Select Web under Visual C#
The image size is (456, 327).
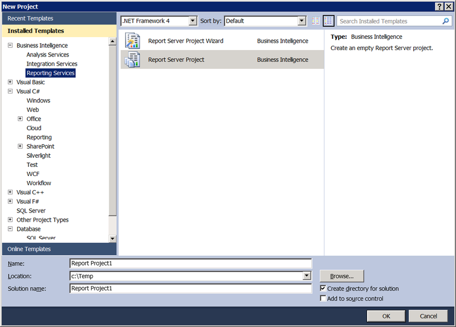32,109
